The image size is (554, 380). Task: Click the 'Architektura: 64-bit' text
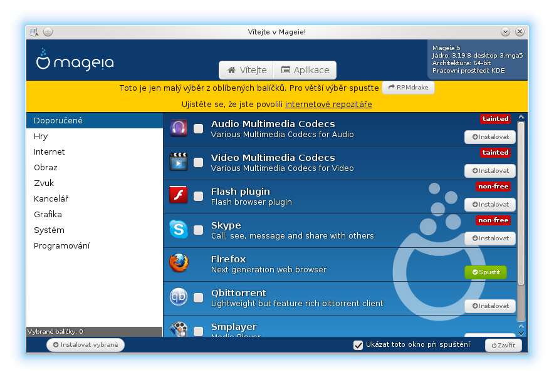(461, 63)
